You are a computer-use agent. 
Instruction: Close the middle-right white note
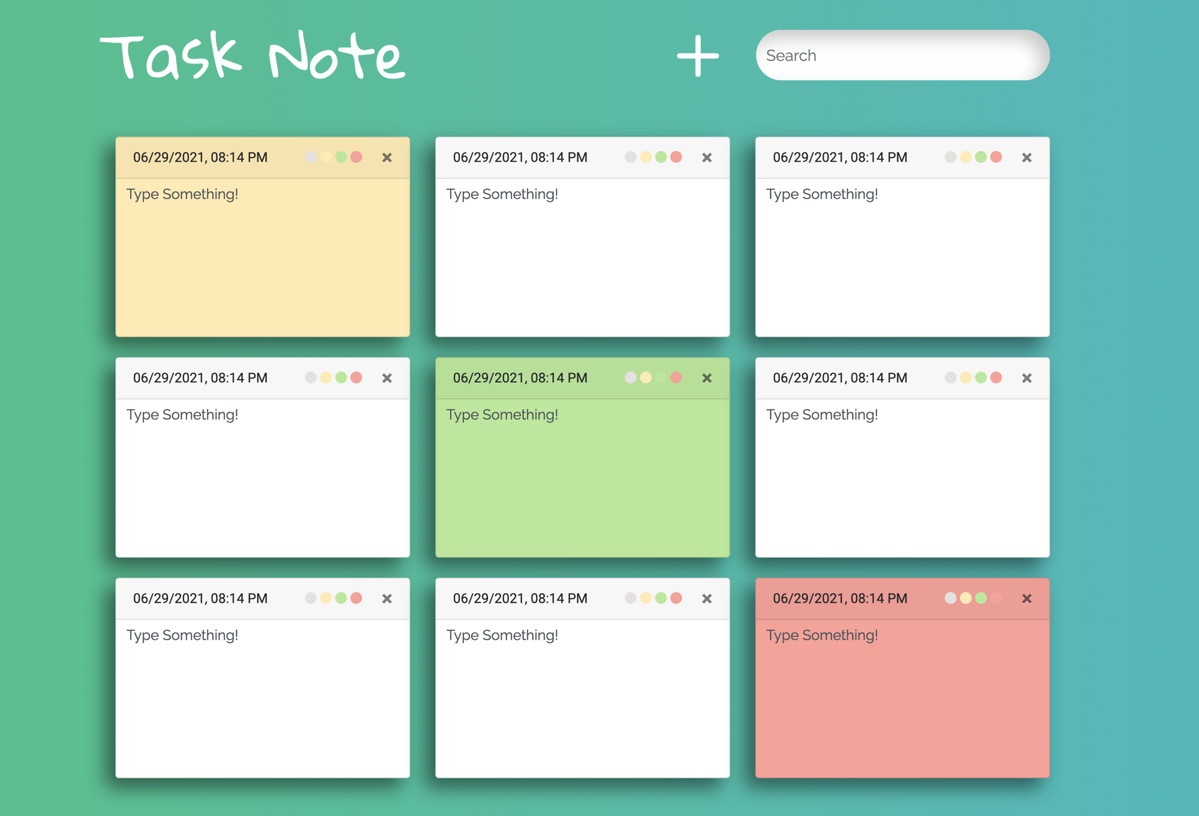coord(1026,378)
